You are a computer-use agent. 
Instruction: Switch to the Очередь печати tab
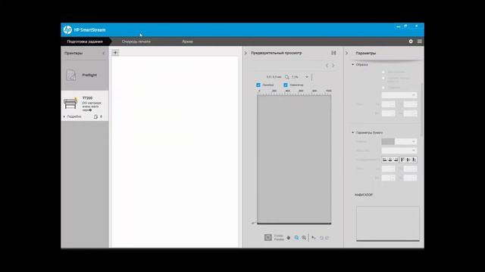tap(136, 42)
